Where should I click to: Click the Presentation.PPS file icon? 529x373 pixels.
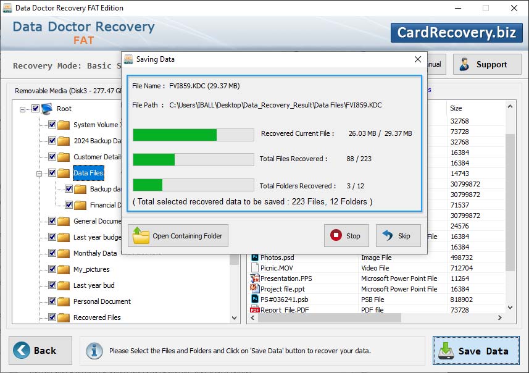click(x=255, y=279)
